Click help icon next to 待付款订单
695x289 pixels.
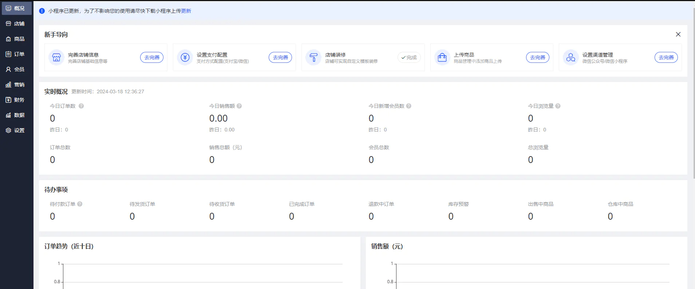80,204
